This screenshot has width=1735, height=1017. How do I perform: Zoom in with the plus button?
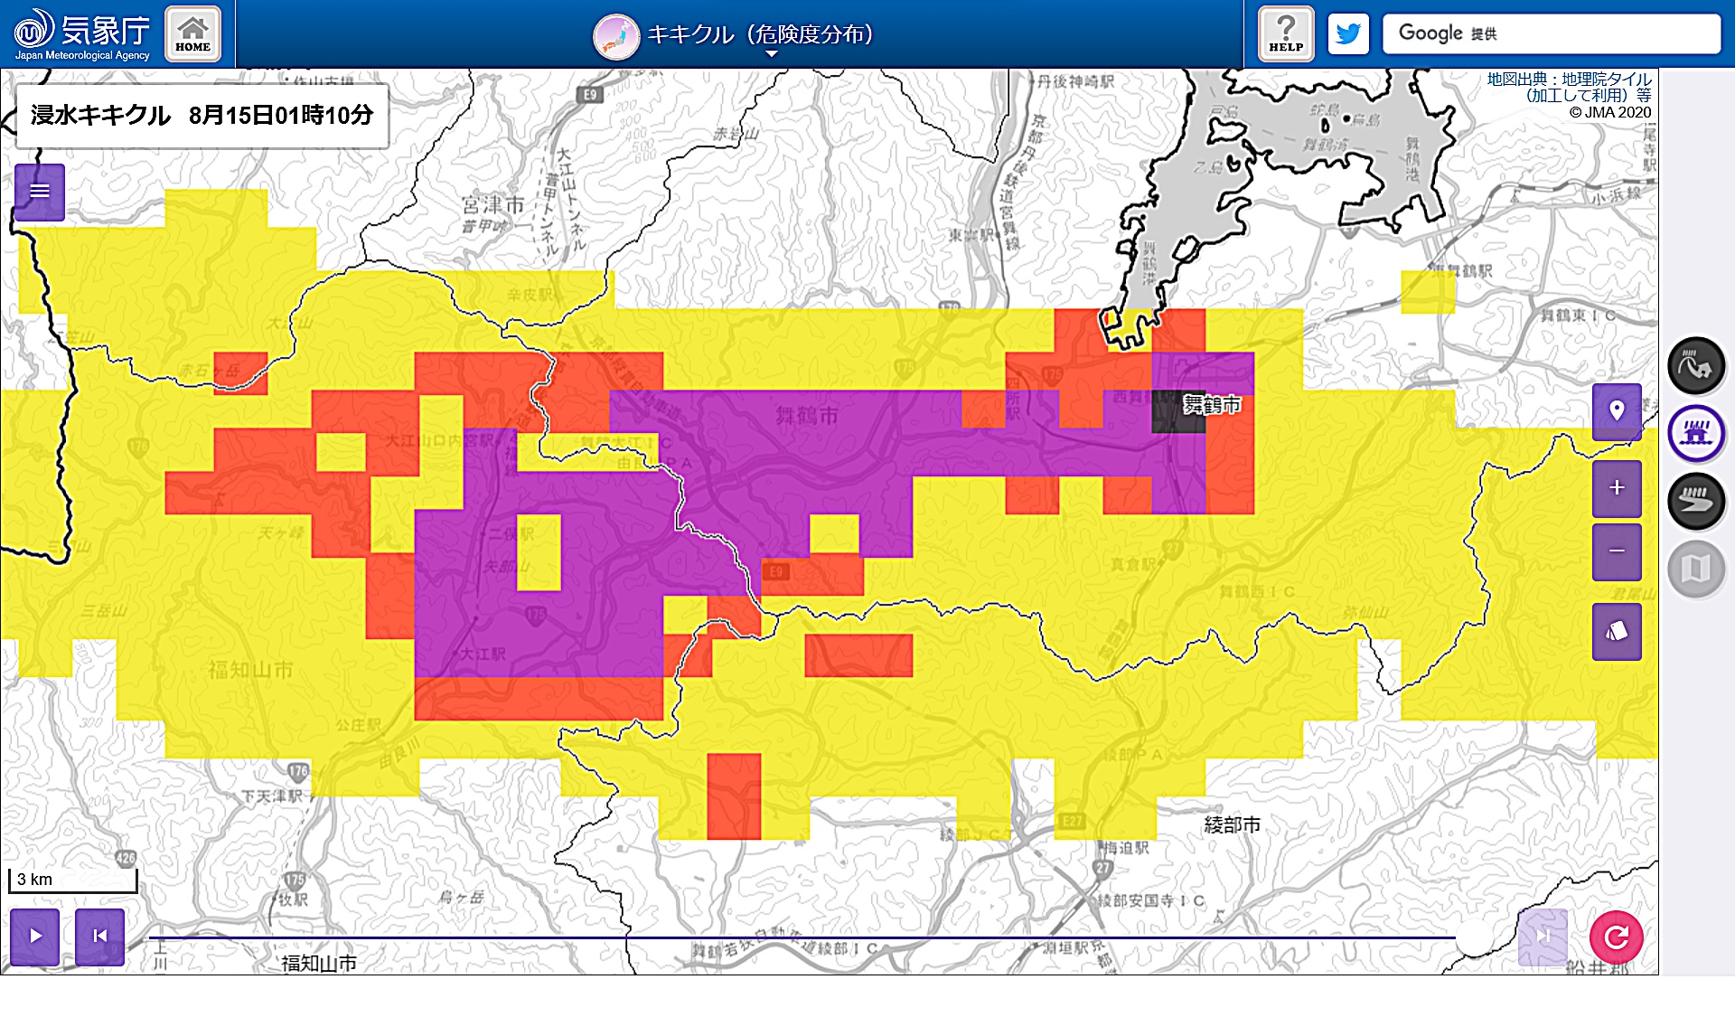tap(1617, 488)
